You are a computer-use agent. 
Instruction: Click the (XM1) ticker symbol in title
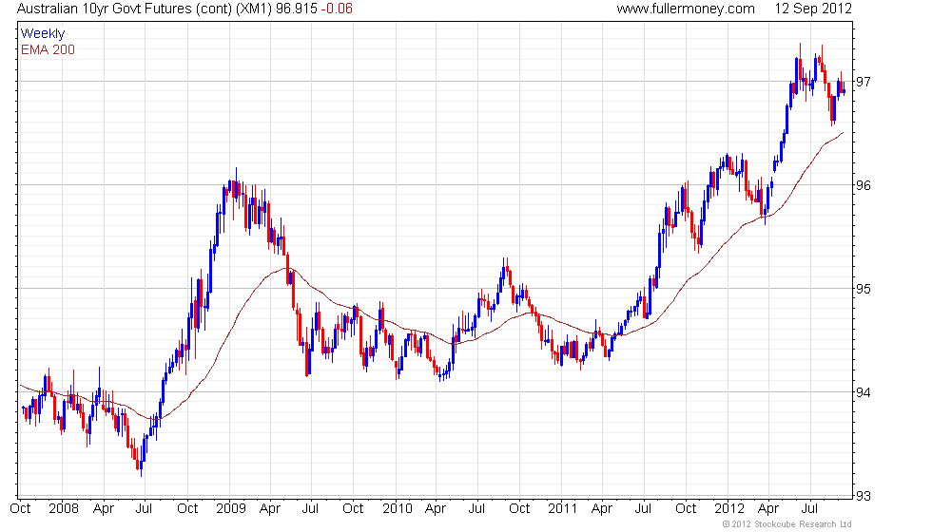pos(254,9)
